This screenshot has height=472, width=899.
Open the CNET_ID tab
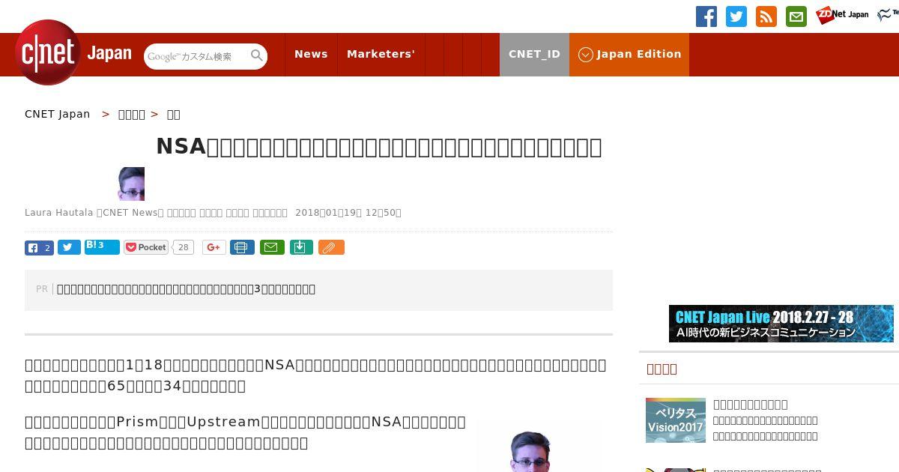point(534,54)
